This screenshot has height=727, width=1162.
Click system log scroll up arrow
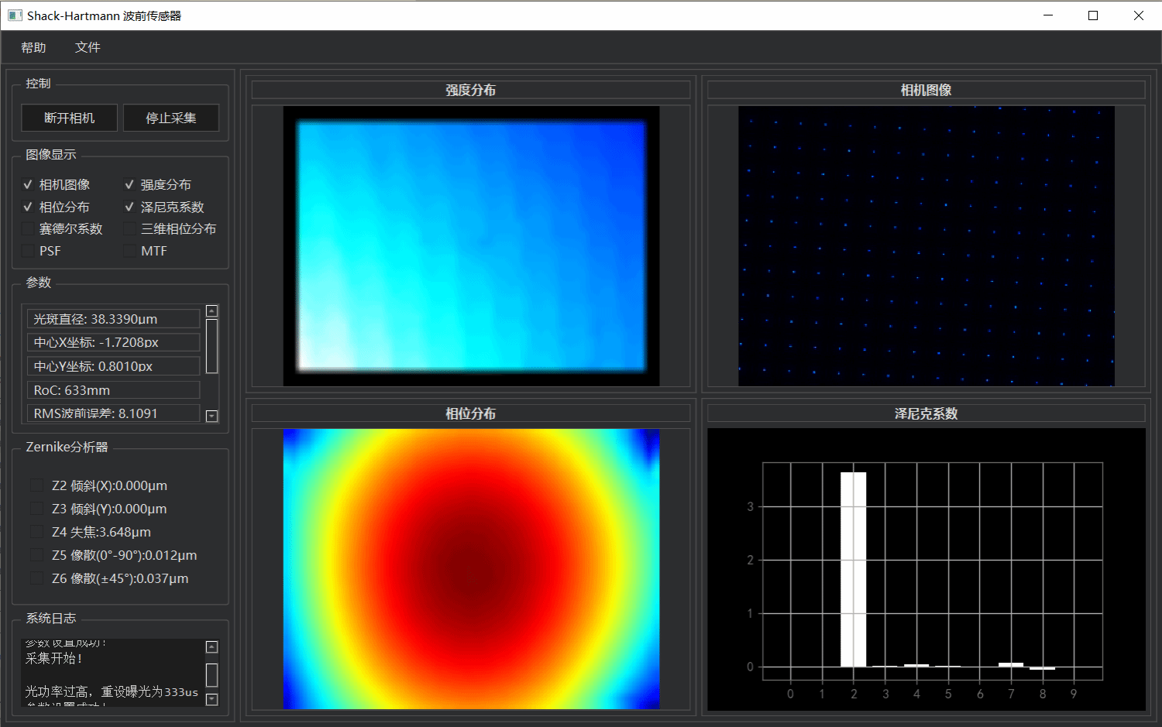click(211, 646)
